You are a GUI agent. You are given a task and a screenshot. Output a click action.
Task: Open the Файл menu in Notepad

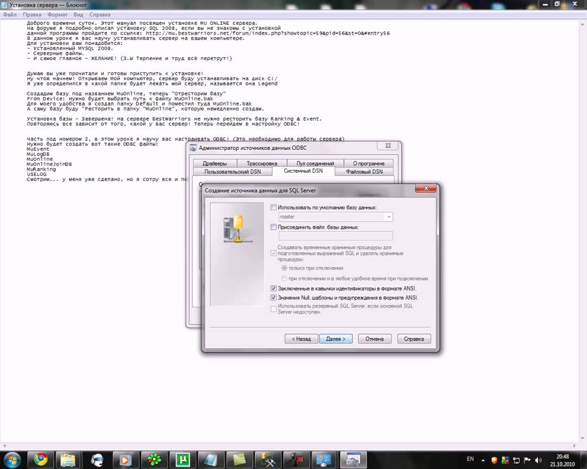tap(10, 14)
